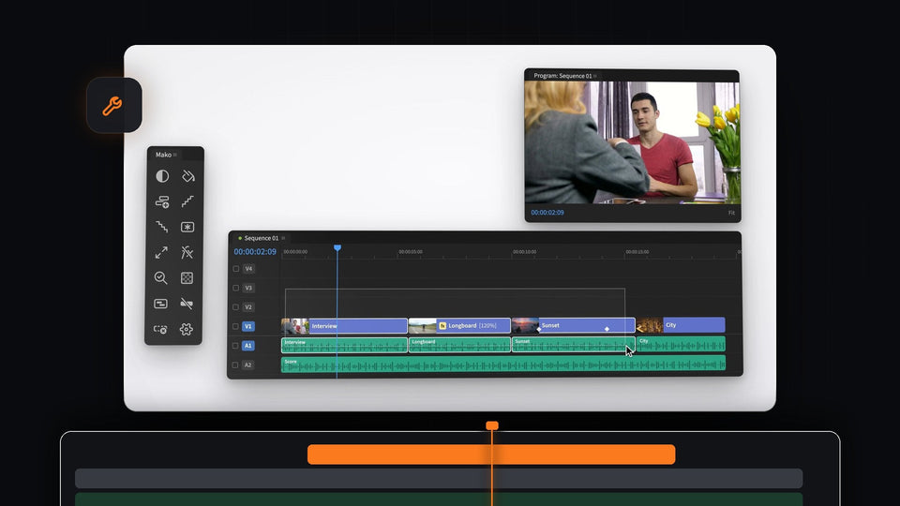Open the Mako panel menu icon

(175, 155)
